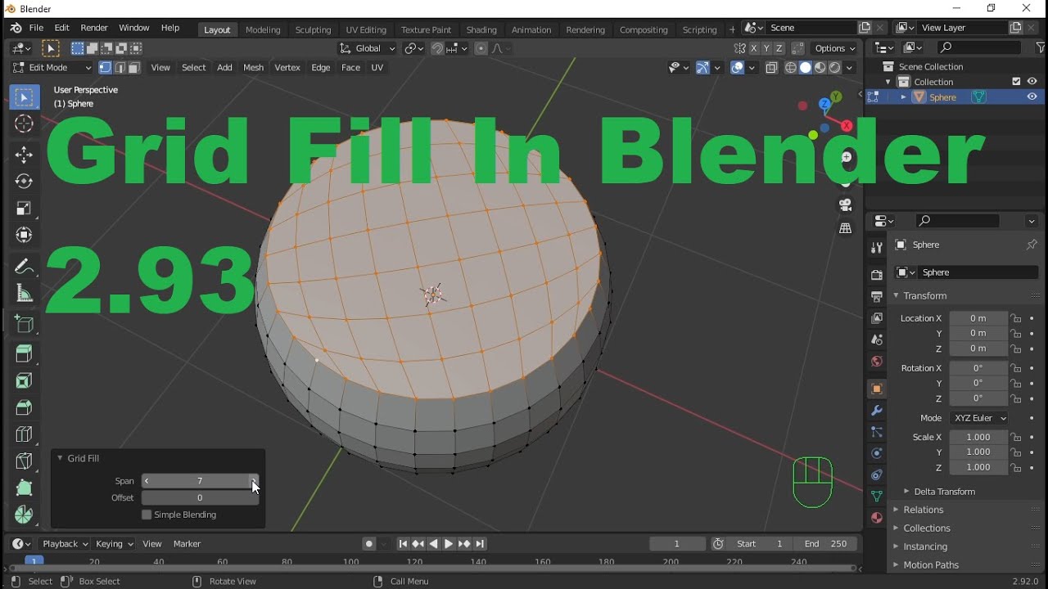The height and width of the screenshot is (589, 1048).
Task: Select the Spin tool
Action: 24,515
